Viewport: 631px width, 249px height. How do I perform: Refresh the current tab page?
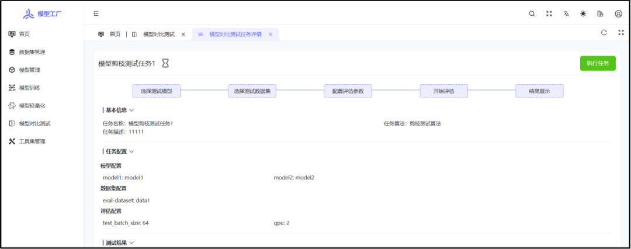[604, 33]
